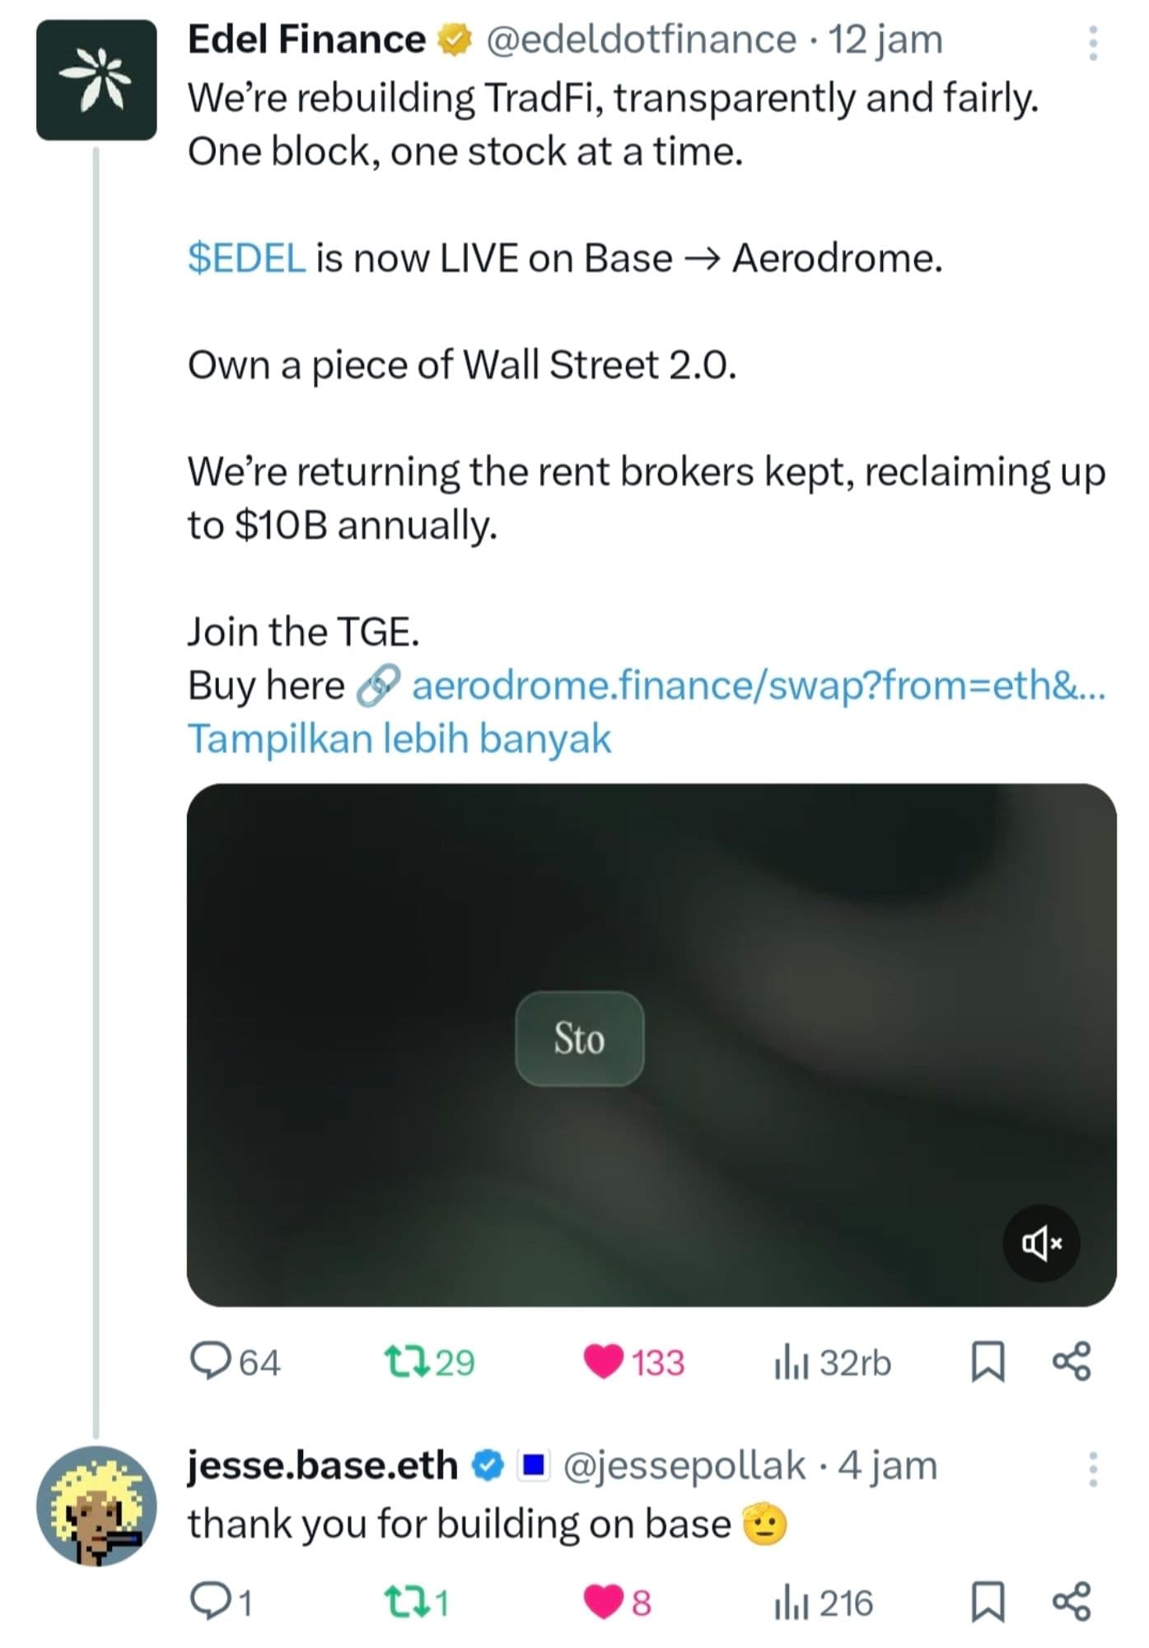
Task: Reply to jessepollak's comment
Action: [211, 1603]
